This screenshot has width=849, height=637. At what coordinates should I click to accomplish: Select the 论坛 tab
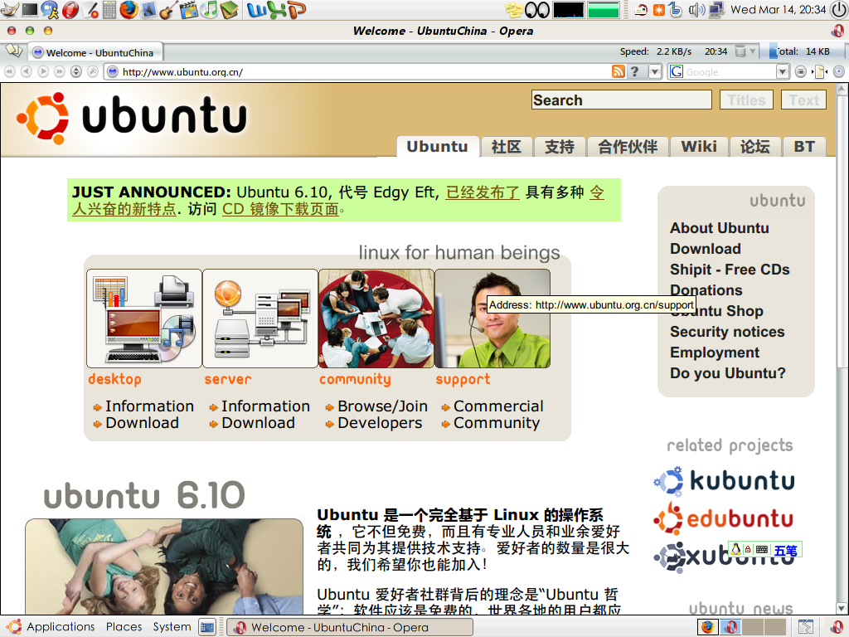[x=754, y=146]
